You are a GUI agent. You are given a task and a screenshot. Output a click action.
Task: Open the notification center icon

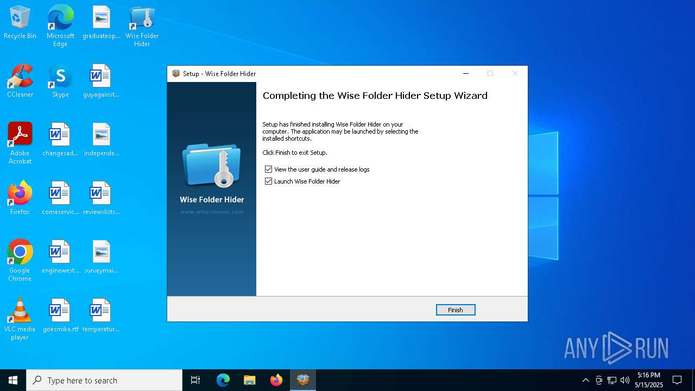677,380
